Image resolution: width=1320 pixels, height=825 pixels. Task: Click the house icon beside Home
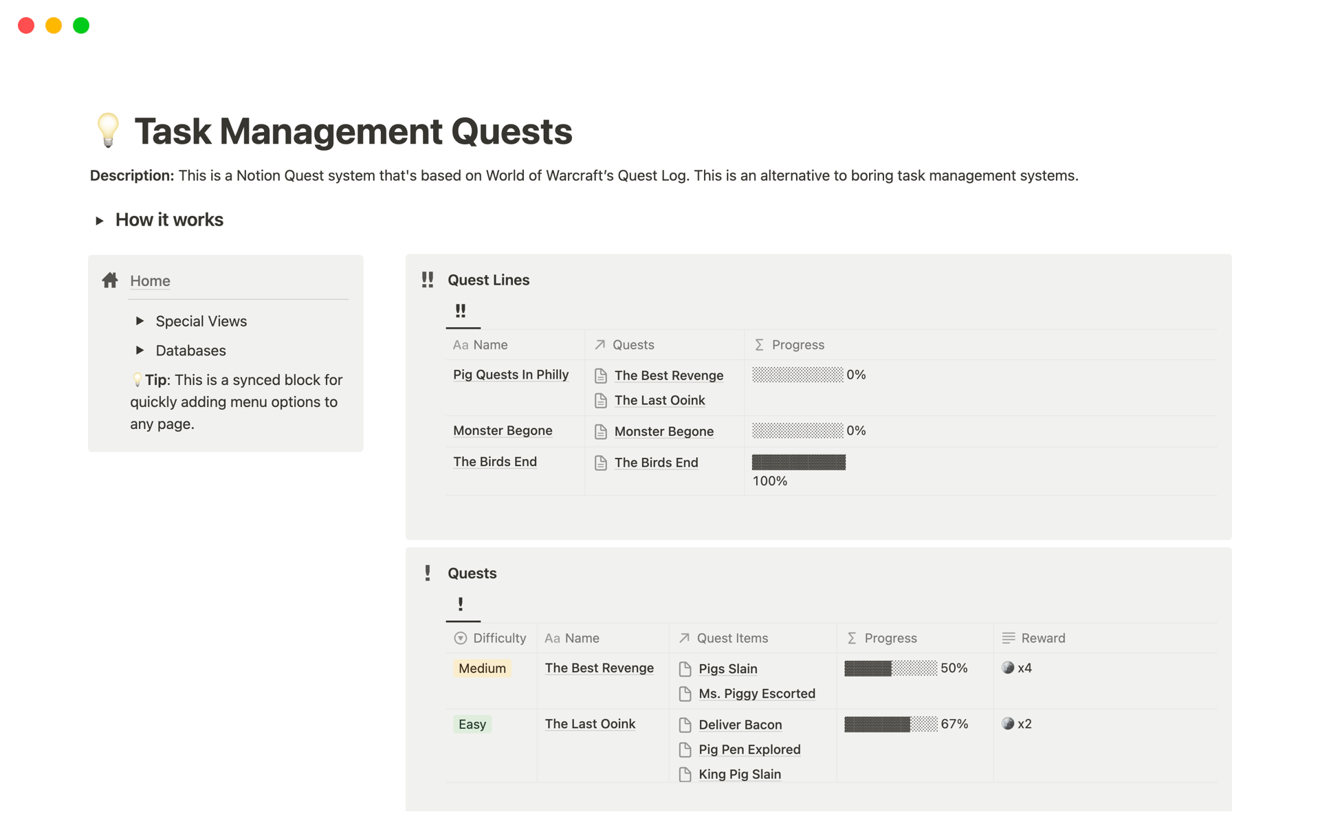tap(110, 280)
